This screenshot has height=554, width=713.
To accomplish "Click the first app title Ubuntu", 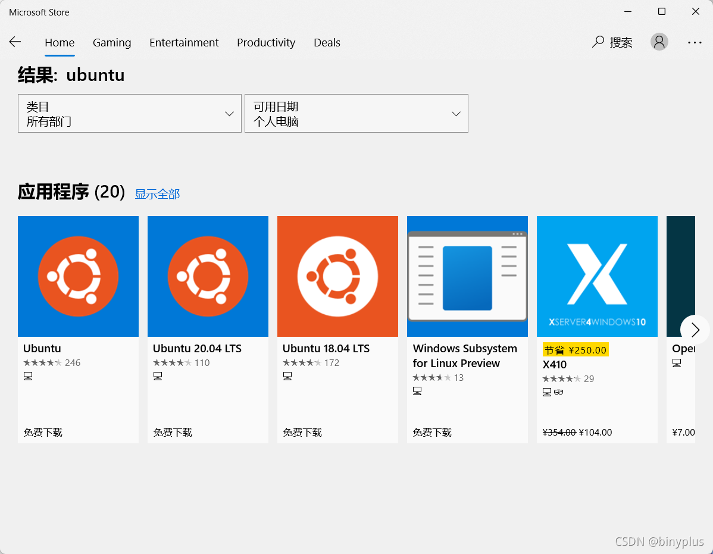I will [42, 349].
